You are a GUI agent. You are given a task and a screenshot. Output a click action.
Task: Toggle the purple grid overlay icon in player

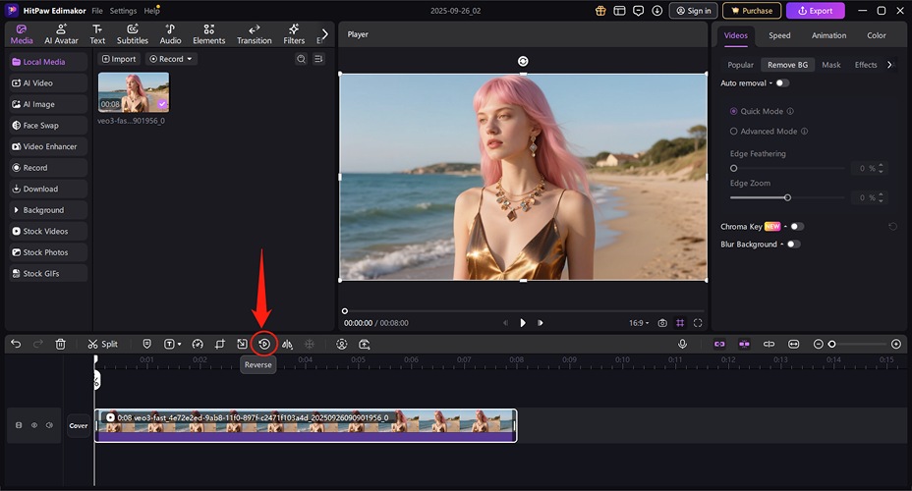tap(680, 323)
